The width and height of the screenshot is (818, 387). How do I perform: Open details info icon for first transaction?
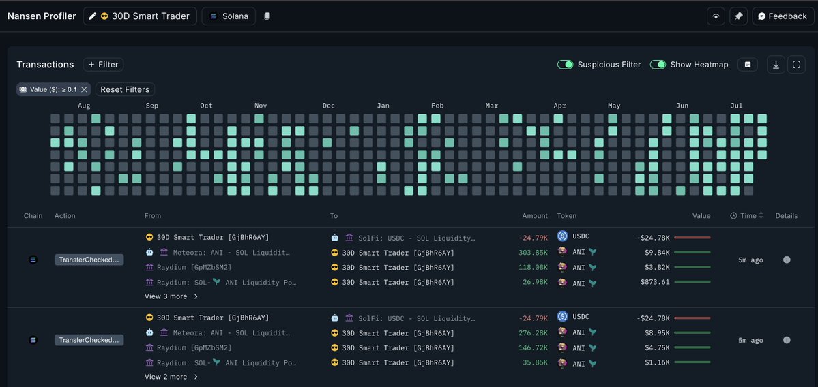point(787,260)
